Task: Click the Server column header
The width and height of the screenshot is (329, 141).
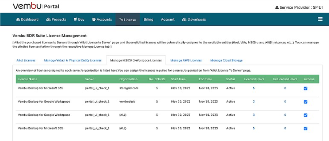Action: click(89, 79)
